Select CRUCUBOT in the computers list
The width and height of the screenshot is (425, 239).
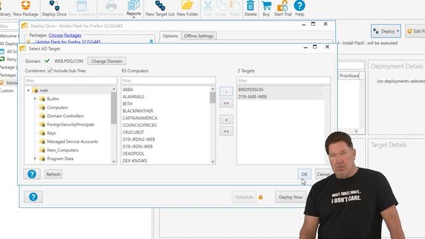(133, 132)
